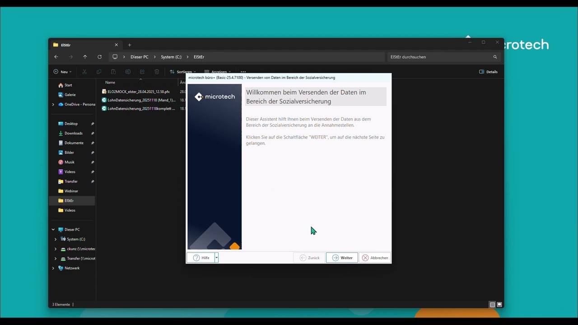Click the ElStEr breadcrumb segment

[199, 57]
